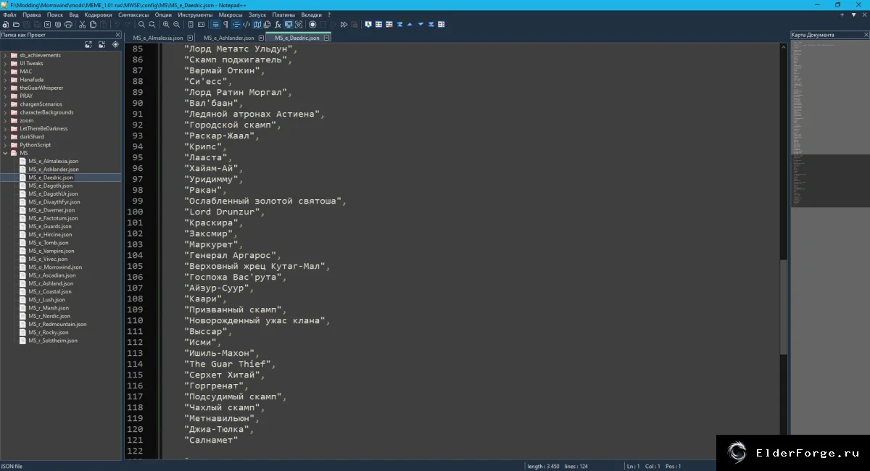The height and width of the screenshot is (471, 870).
Task: Click the Cut scissors toolbar icon
Action: pos(82,25)
